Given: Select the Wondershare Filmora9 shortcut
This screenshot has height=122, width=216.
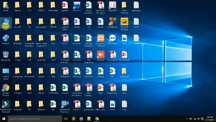Looking at the screenshot, I should pos(6,106).
